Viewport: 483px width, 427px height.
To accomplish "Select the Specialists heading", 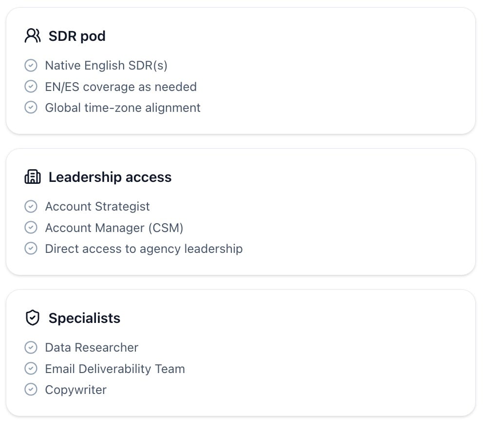I will (84, 318).
